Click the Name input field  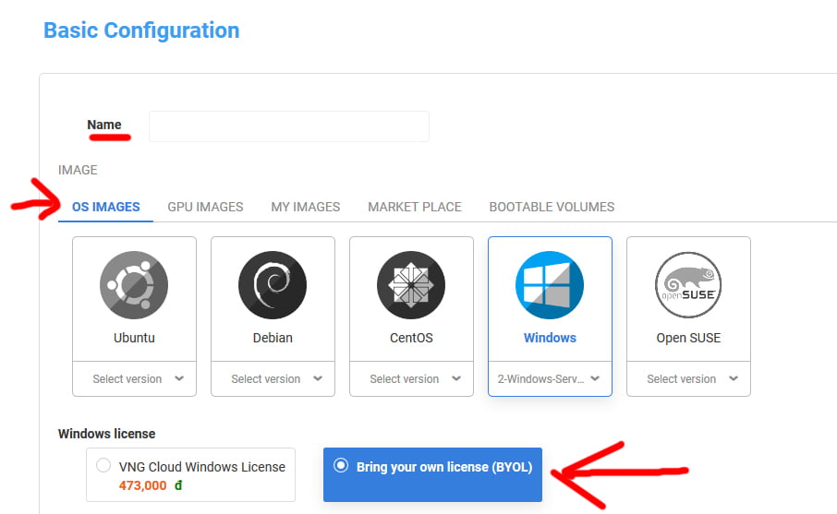288,126
